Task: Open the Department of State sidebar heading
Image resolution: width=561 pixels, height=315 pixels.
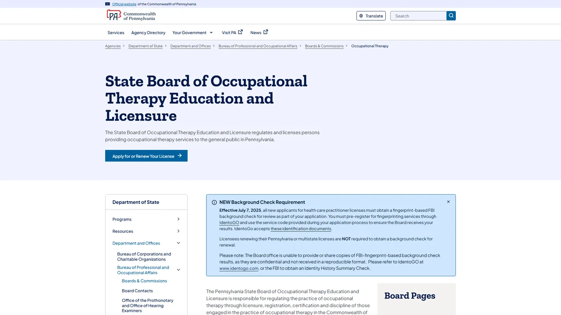Action: 136,202
